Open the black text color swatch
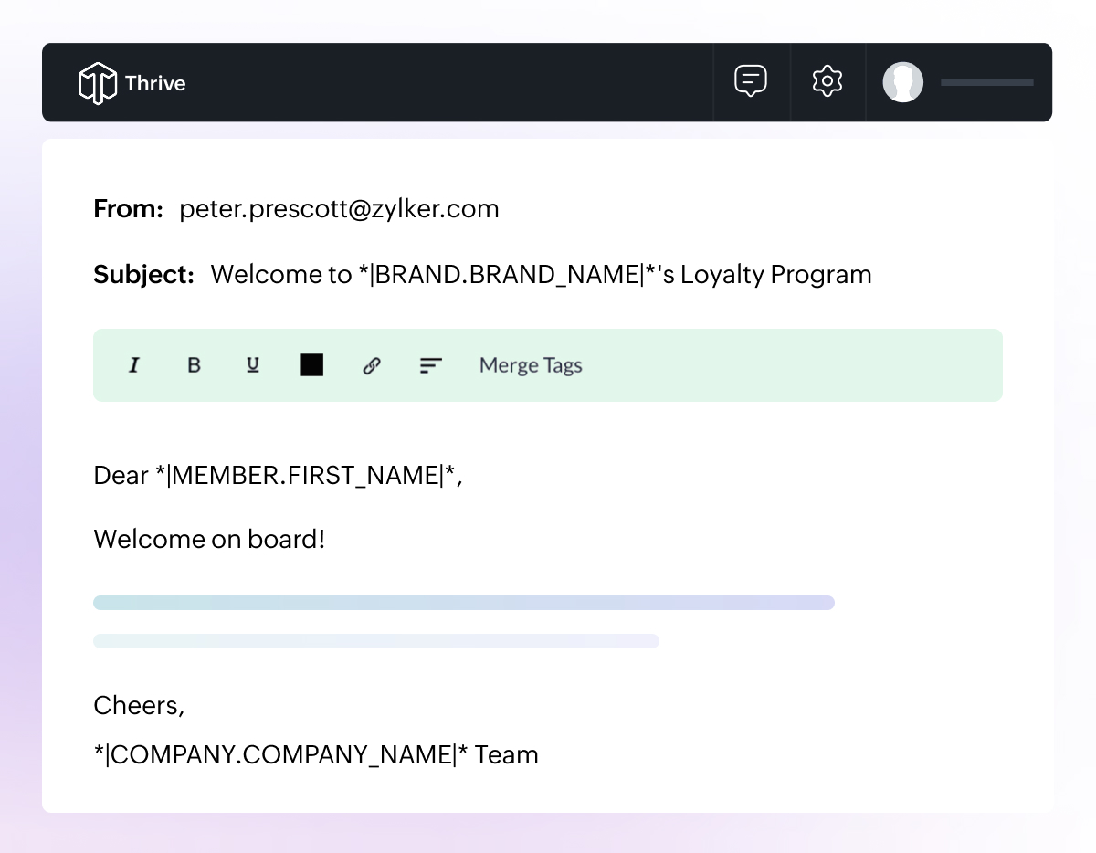This screenshot has width=1096, height=853. (312, 365)
